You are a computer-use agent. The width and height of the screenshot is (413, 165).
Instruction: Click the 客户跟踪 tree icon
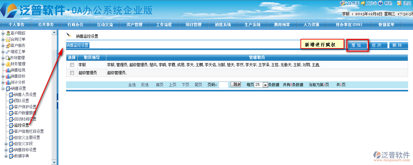8,33
